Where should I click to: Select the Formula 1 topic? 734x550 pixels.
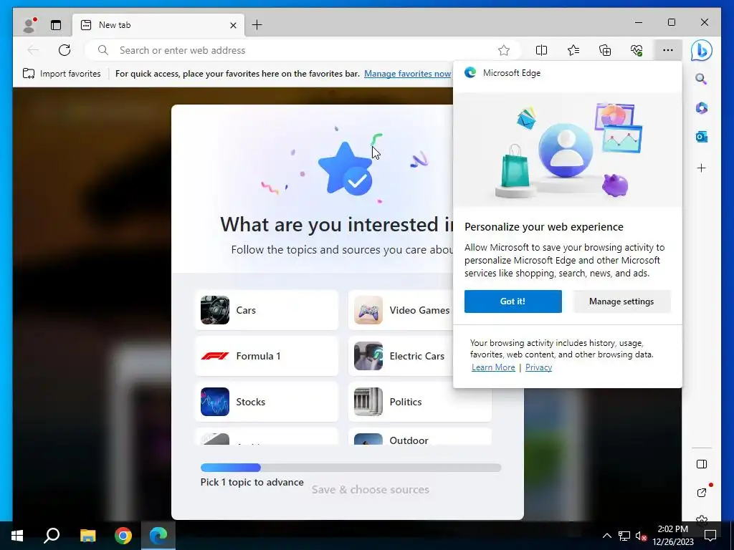pyautogui.click(x=267, y=356)
